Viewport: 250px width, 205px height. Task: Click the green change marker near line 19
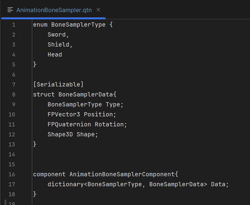(x=5, y=202)
